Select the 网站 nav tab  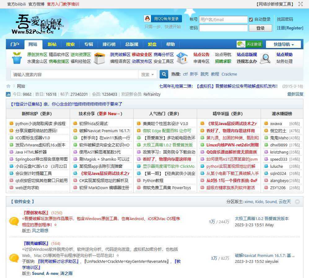pos(33,44)
